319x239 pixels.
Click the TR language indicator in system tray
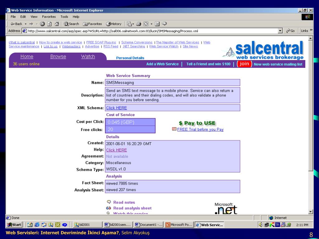(x=277, y=225)
